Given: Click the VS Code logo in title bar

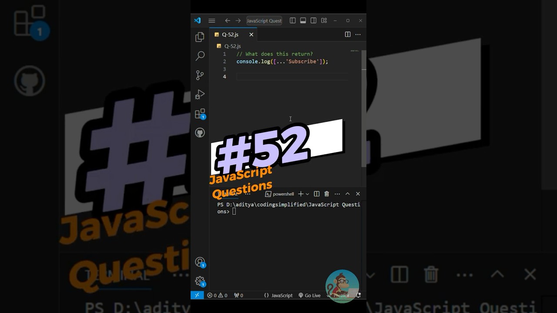Looking at the screenshot, I should [197, 20].
